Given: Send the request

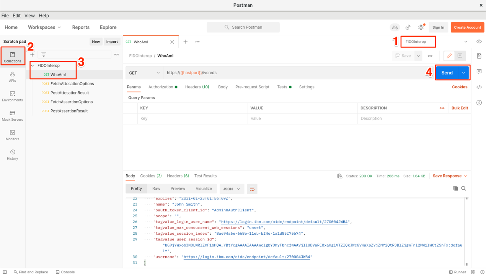Looking at the screenshot, I should 447,73.
